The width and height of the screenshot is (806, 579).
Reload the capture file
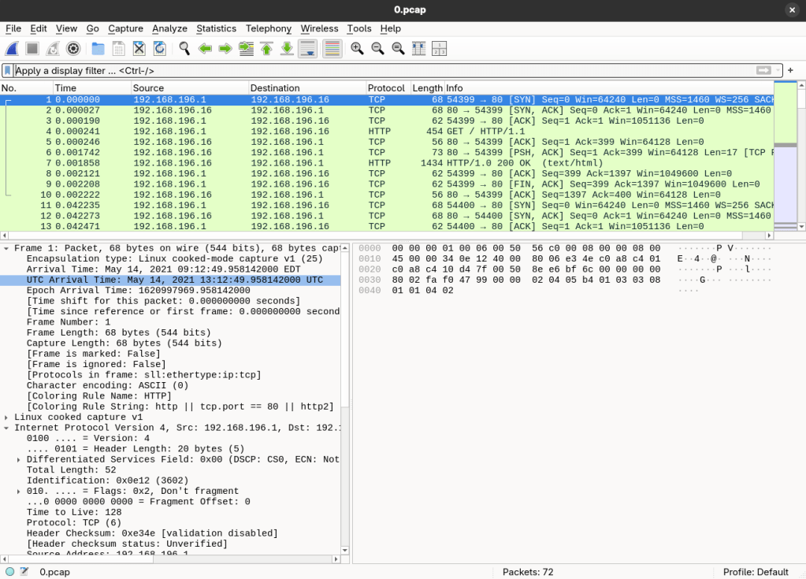(159, 49)
